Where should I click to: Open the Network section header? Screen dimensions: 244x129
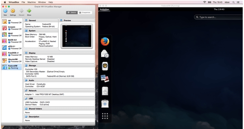(x=59, y=91)
